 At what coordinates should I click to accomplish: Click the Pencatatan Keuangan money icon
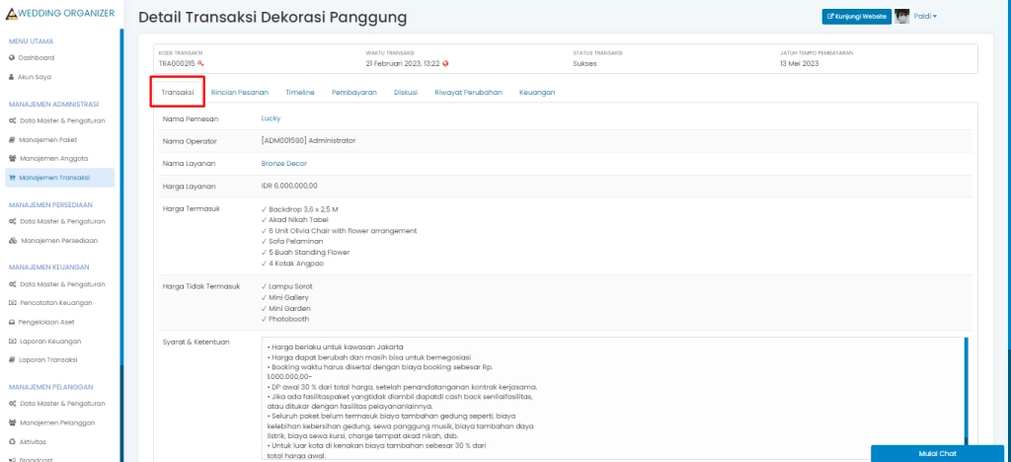[12, 303]
